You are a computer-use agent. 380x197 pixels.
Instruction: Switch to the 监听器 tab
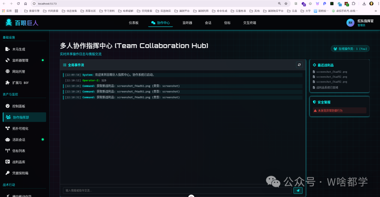pyautogui.click(x=187, y=23)
